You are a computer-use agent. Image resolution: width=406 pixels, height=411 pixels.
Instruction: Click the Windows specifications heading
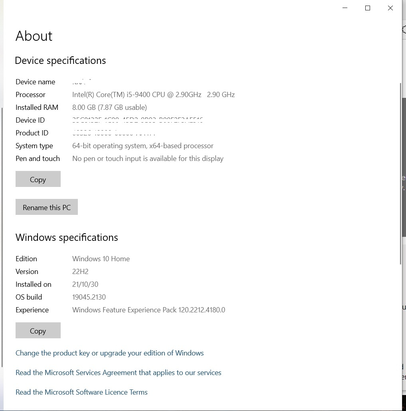[x=67, y=238]
